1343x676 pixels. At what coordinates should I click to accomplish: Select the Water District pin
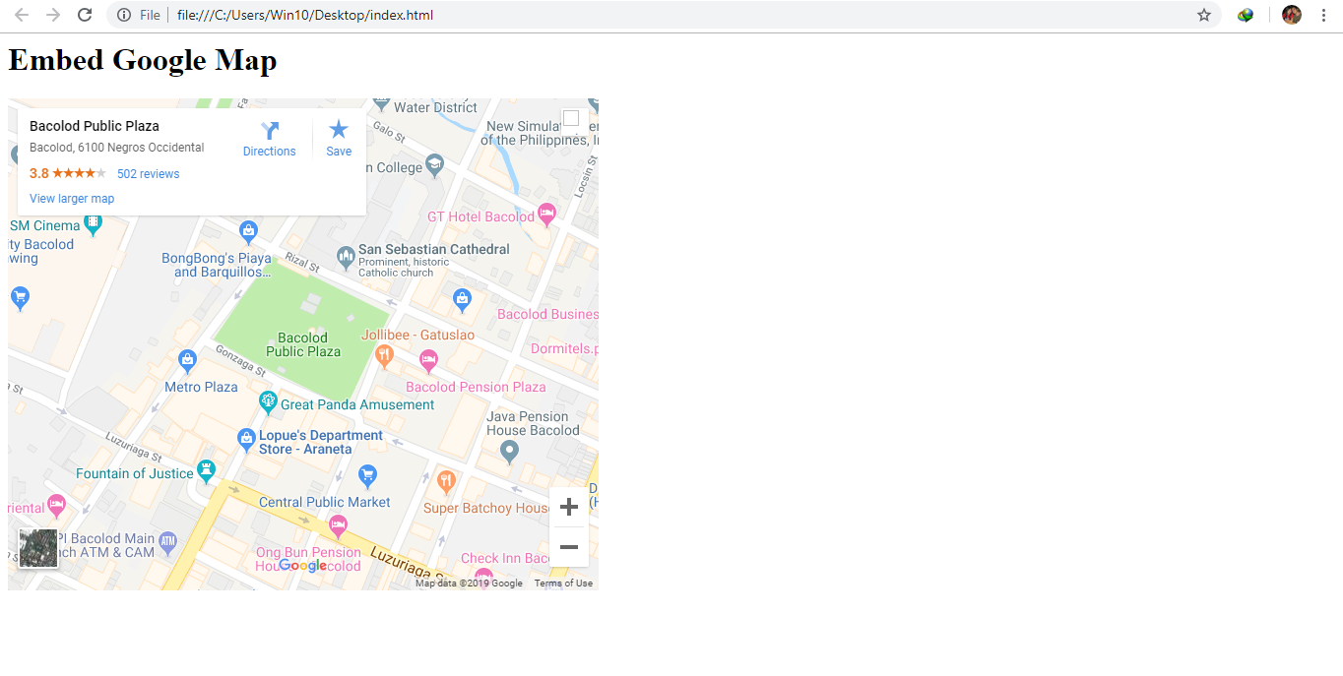tap(381, 104)
